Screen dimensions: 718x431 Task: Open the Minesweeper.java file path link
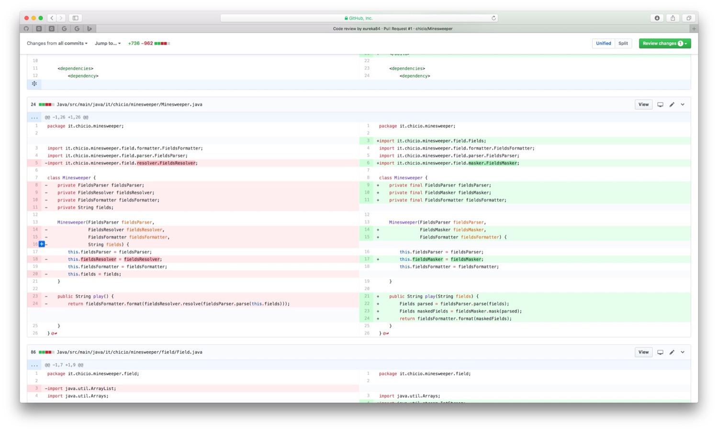point(129,104)
